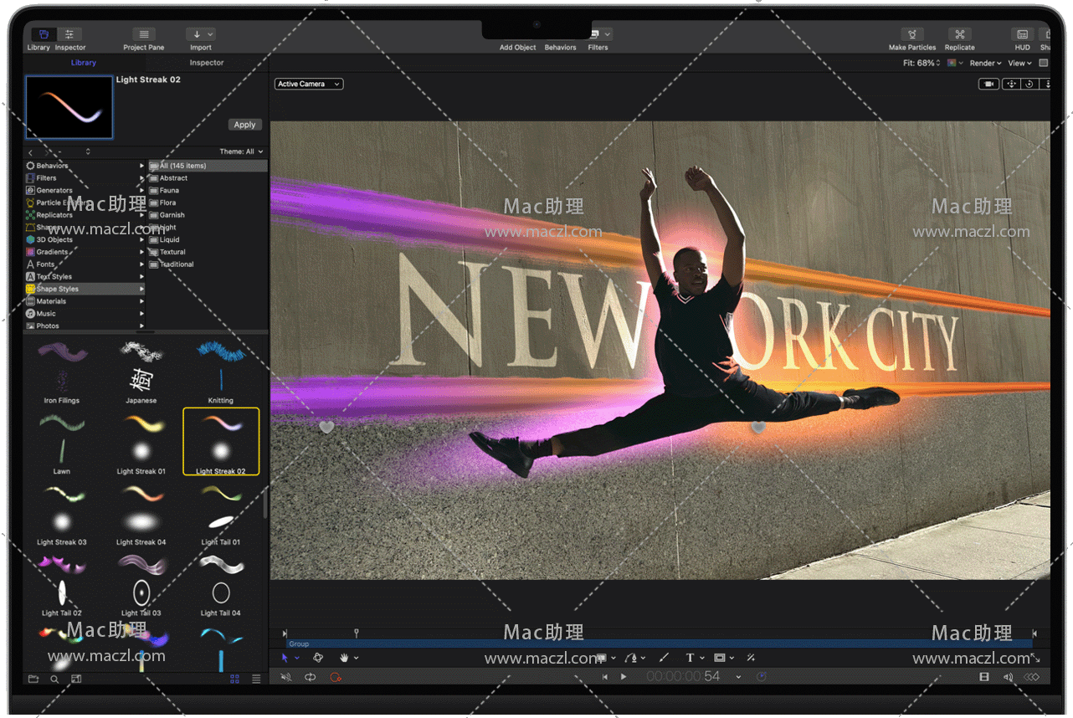Select the Text tool in canvas toolbar
Screen dimensions: 1073x718
691,658
